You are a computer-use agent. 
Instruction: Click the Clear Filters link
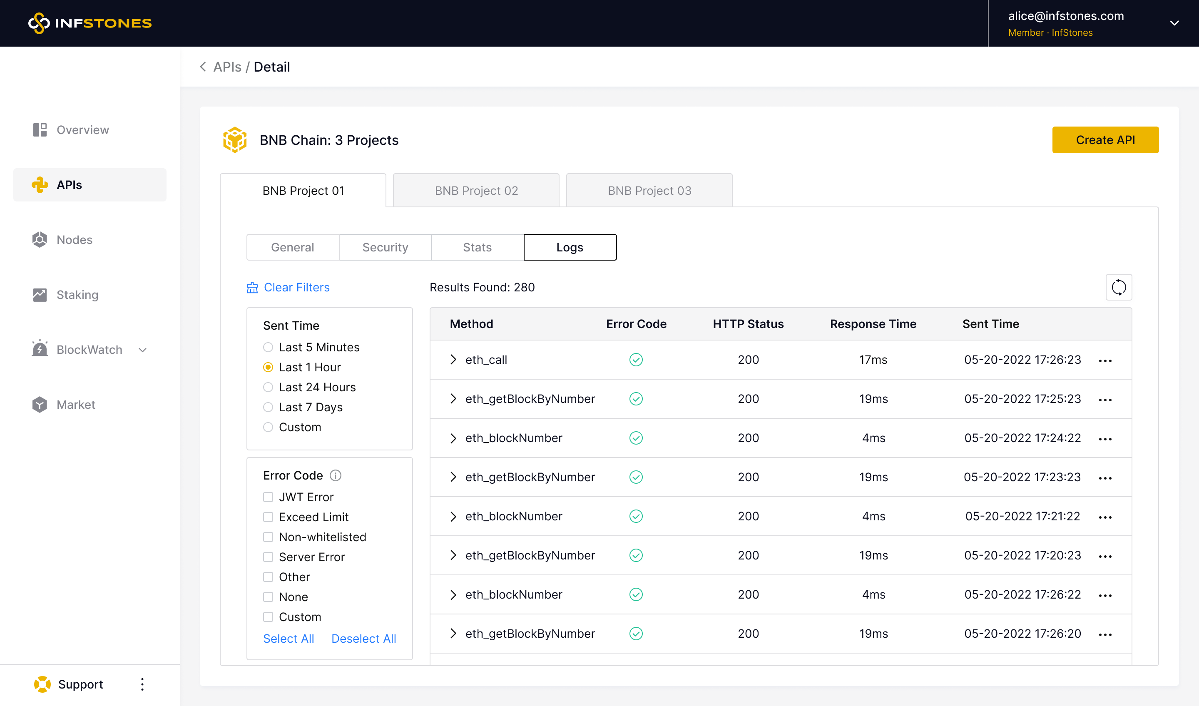[x=296, y=287]
